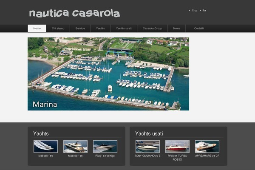Screen dimensions: 255x170
Task: Open the Maestro - 56 yacht thumbnail
Action: [x=45, y=146]
